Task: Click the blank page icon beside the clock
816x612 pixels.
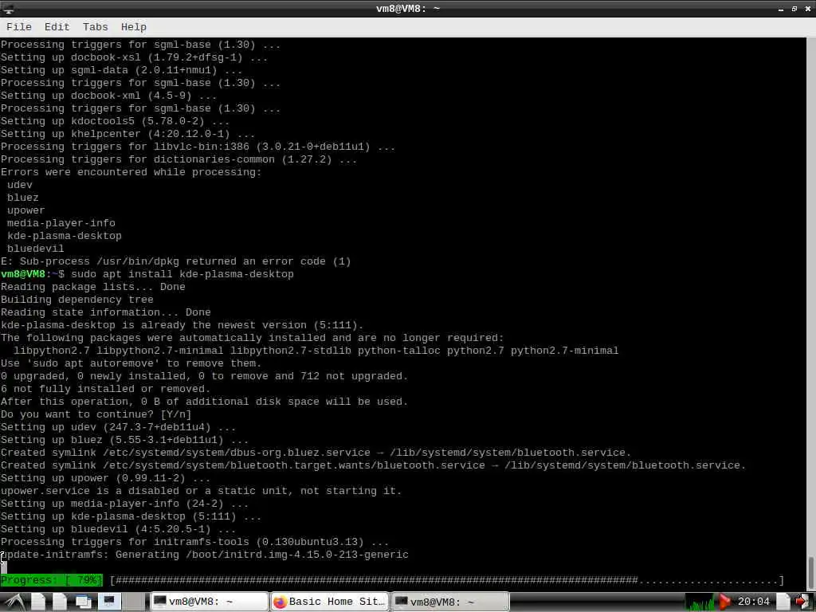Action: point(783,602)
